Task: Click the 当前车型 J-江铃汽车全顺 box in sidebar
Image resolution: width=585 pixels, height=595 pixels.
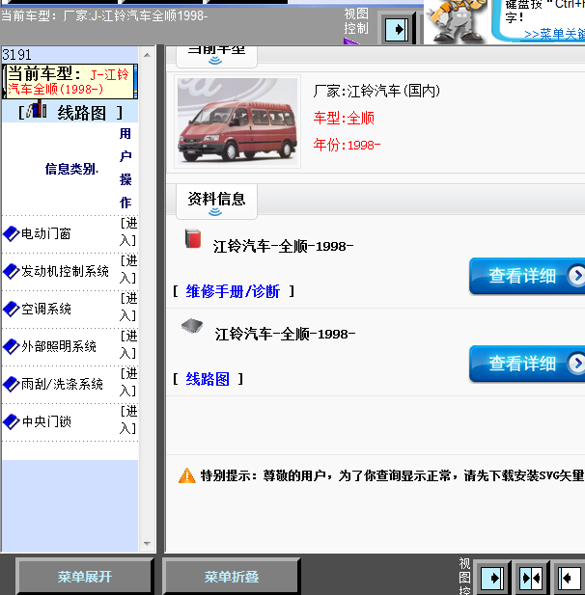Action: coord(70,81)
